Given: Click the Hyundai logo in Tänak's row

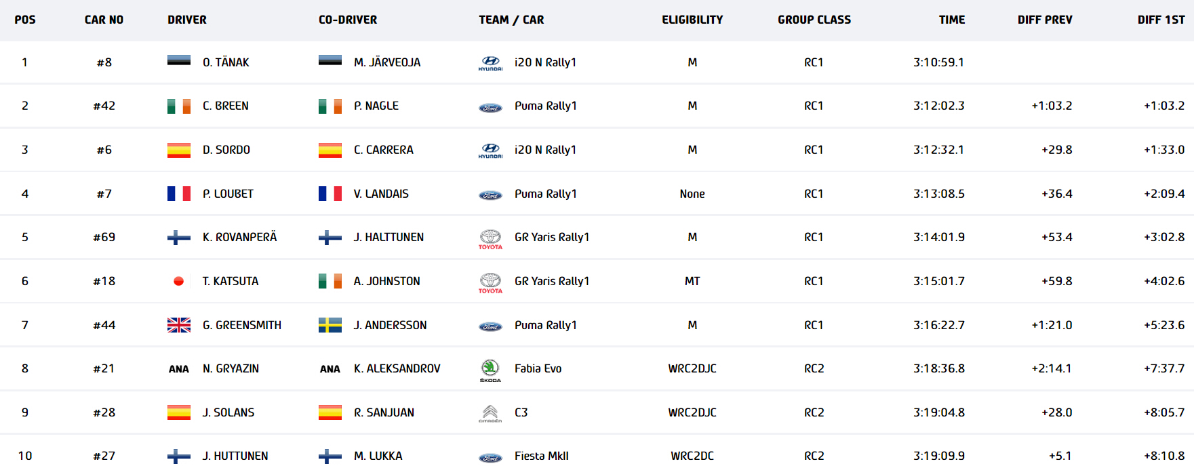Looking at the screenshot, I should pos(490,63).
